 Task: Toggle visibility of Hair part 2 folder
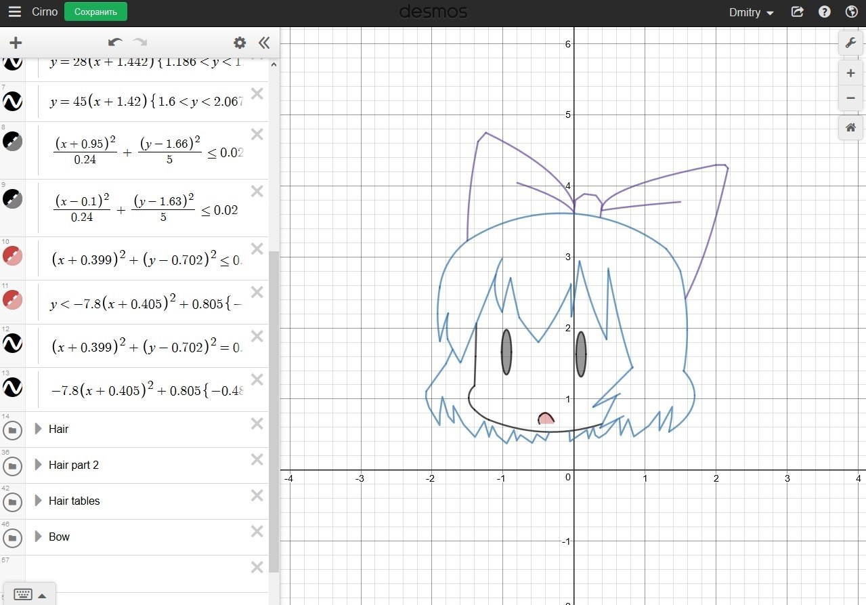tap(13, 466)
